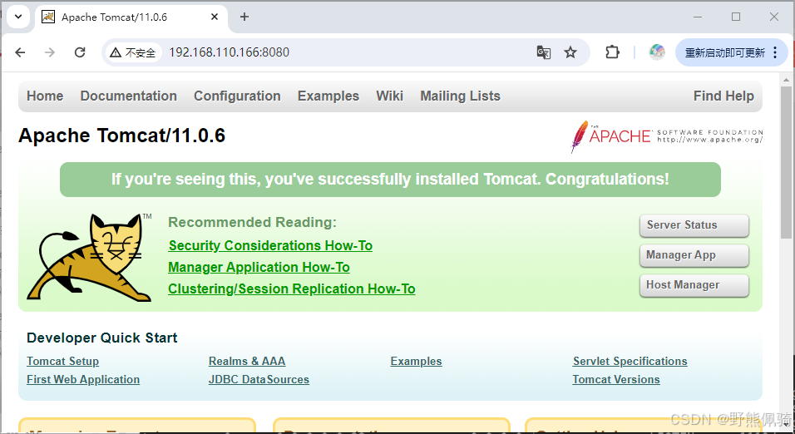Open the Chrome profile avatar
Viewport: 795px width, 434px height.
[657, 52]
